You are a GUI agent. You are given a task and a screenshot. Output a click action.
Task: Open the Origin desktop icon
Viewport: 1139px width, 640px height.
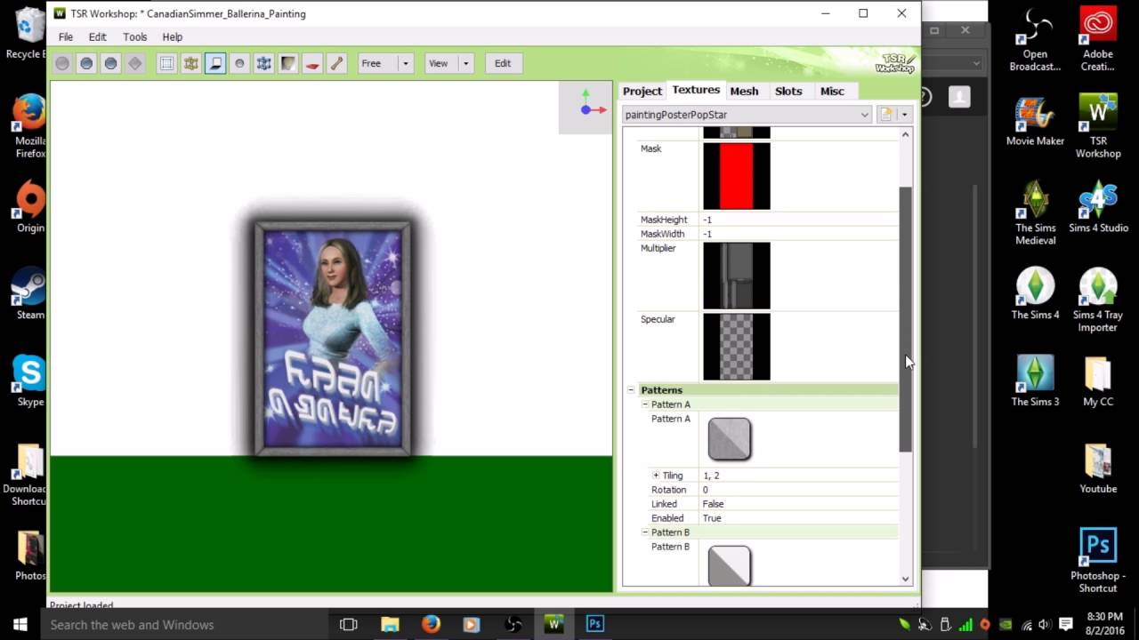30,206
